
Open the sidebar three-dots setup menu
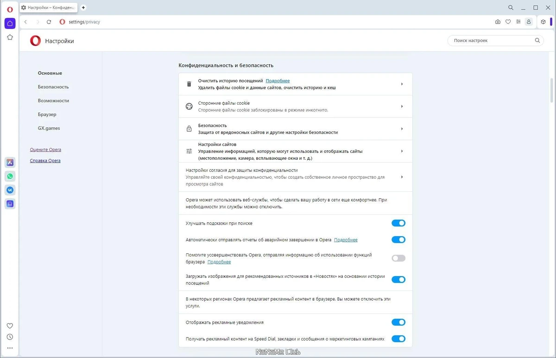pos(10,348)
